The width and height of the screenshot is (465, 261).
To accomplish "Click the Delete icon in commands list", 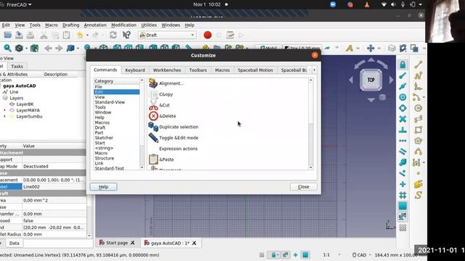I will (x=153, y=116).
